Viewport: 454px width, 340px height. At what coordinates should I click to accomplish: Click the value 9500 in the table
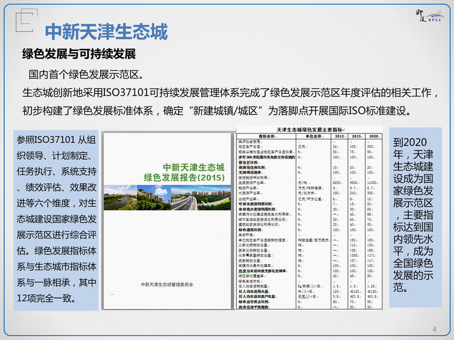pyautogui.click(x=354, y=183)
